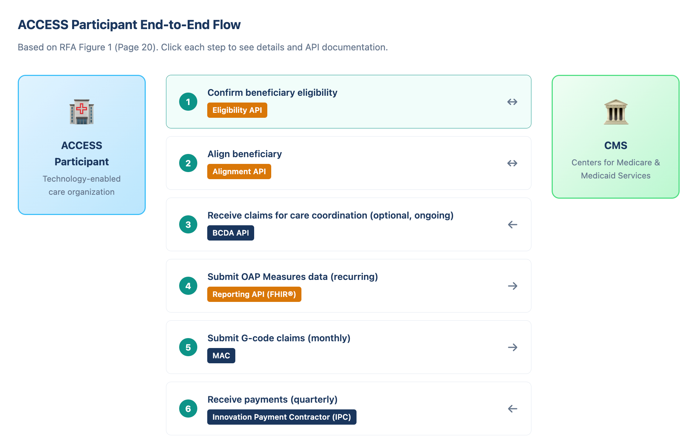
Task: Click right arrow on Submit OAP Measures step
Action: (x=512, y=286)
